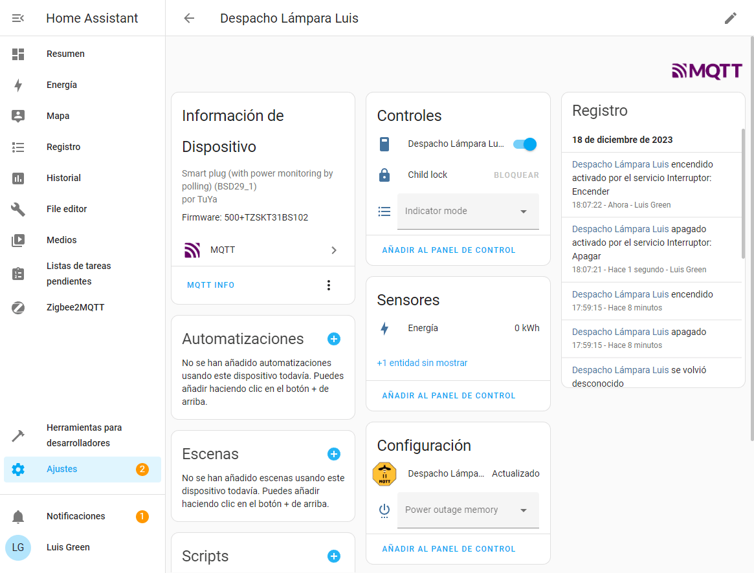Add a script using plus icon

(x=334, y=556)
